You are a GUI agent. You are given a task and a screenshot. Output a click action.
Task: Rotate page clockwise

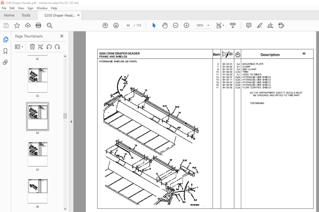58,47
